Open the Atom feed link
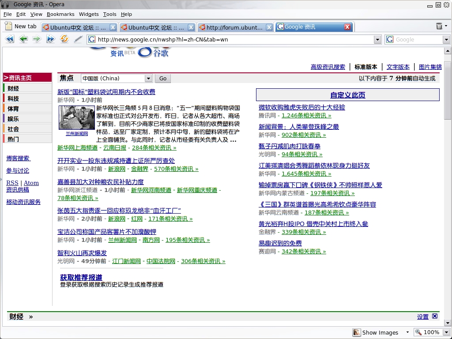Image resolution: width=452 pixels, height=339 pixels. (31, 183)
